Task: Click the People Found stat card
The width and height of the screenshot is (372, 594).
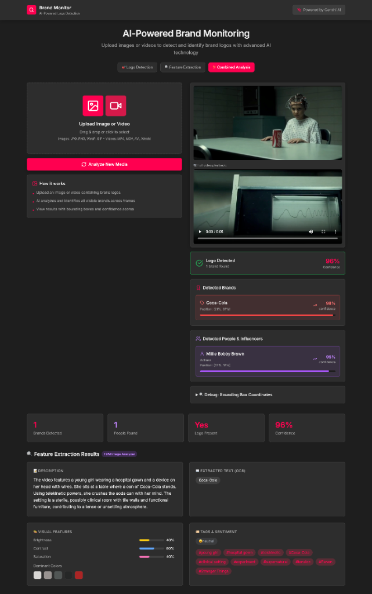Action: (x=146, y=428)
